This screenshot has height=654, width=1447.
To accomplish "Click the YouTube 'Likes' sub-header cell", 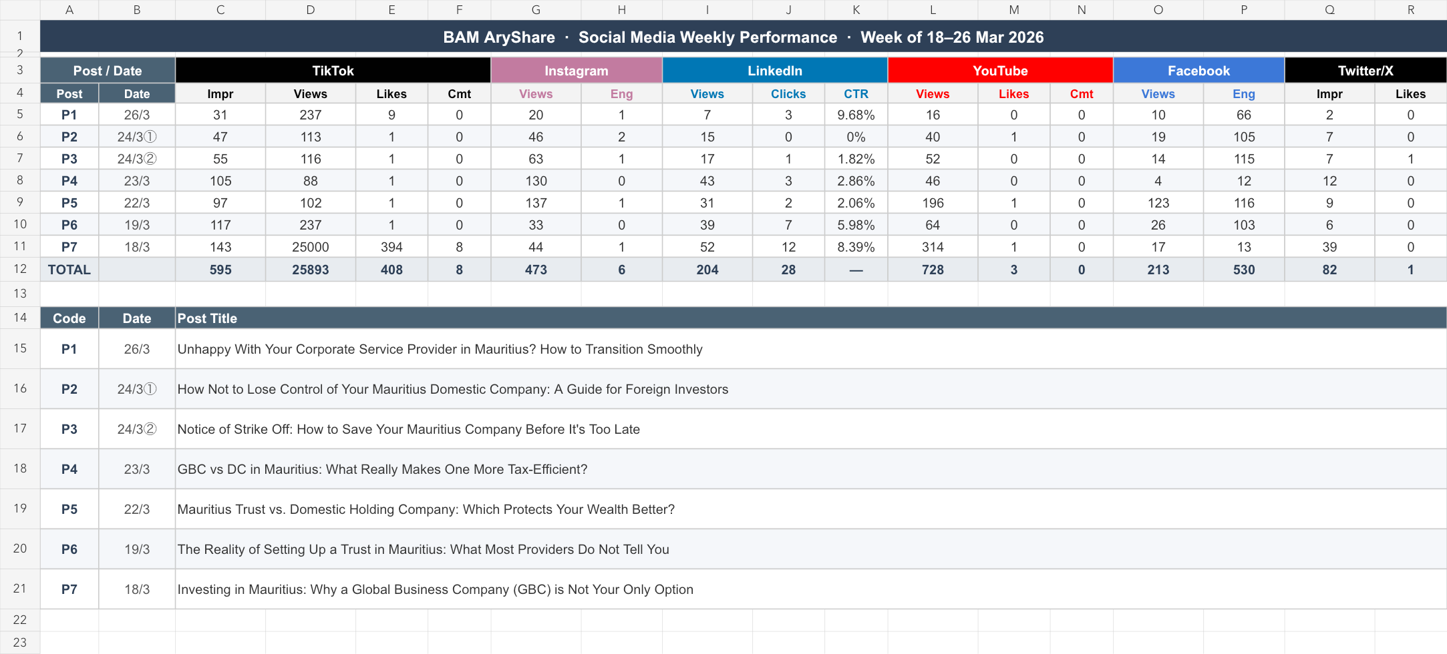I will pyautogui.click(x=1013, y=94).
